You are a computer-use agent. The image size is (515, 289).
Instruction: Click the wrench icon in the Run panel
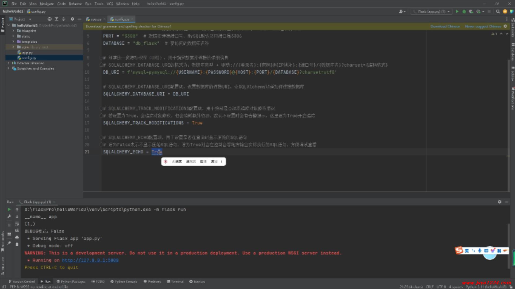point(9,216)
